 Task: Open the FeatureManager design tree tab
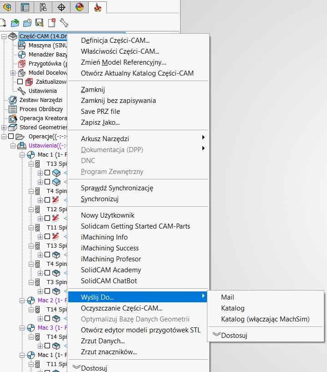7,7
